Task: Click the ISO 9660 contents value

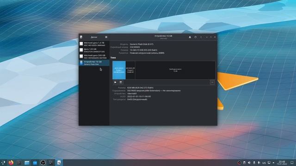Action: 154,90
